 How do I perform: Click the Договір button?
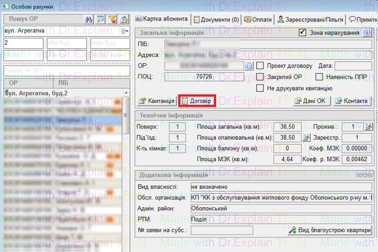[197, 101]
